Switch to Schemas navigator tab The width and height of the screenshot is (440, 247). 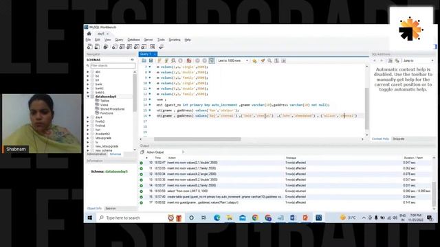pyautogui.click(x=115, y=154)
